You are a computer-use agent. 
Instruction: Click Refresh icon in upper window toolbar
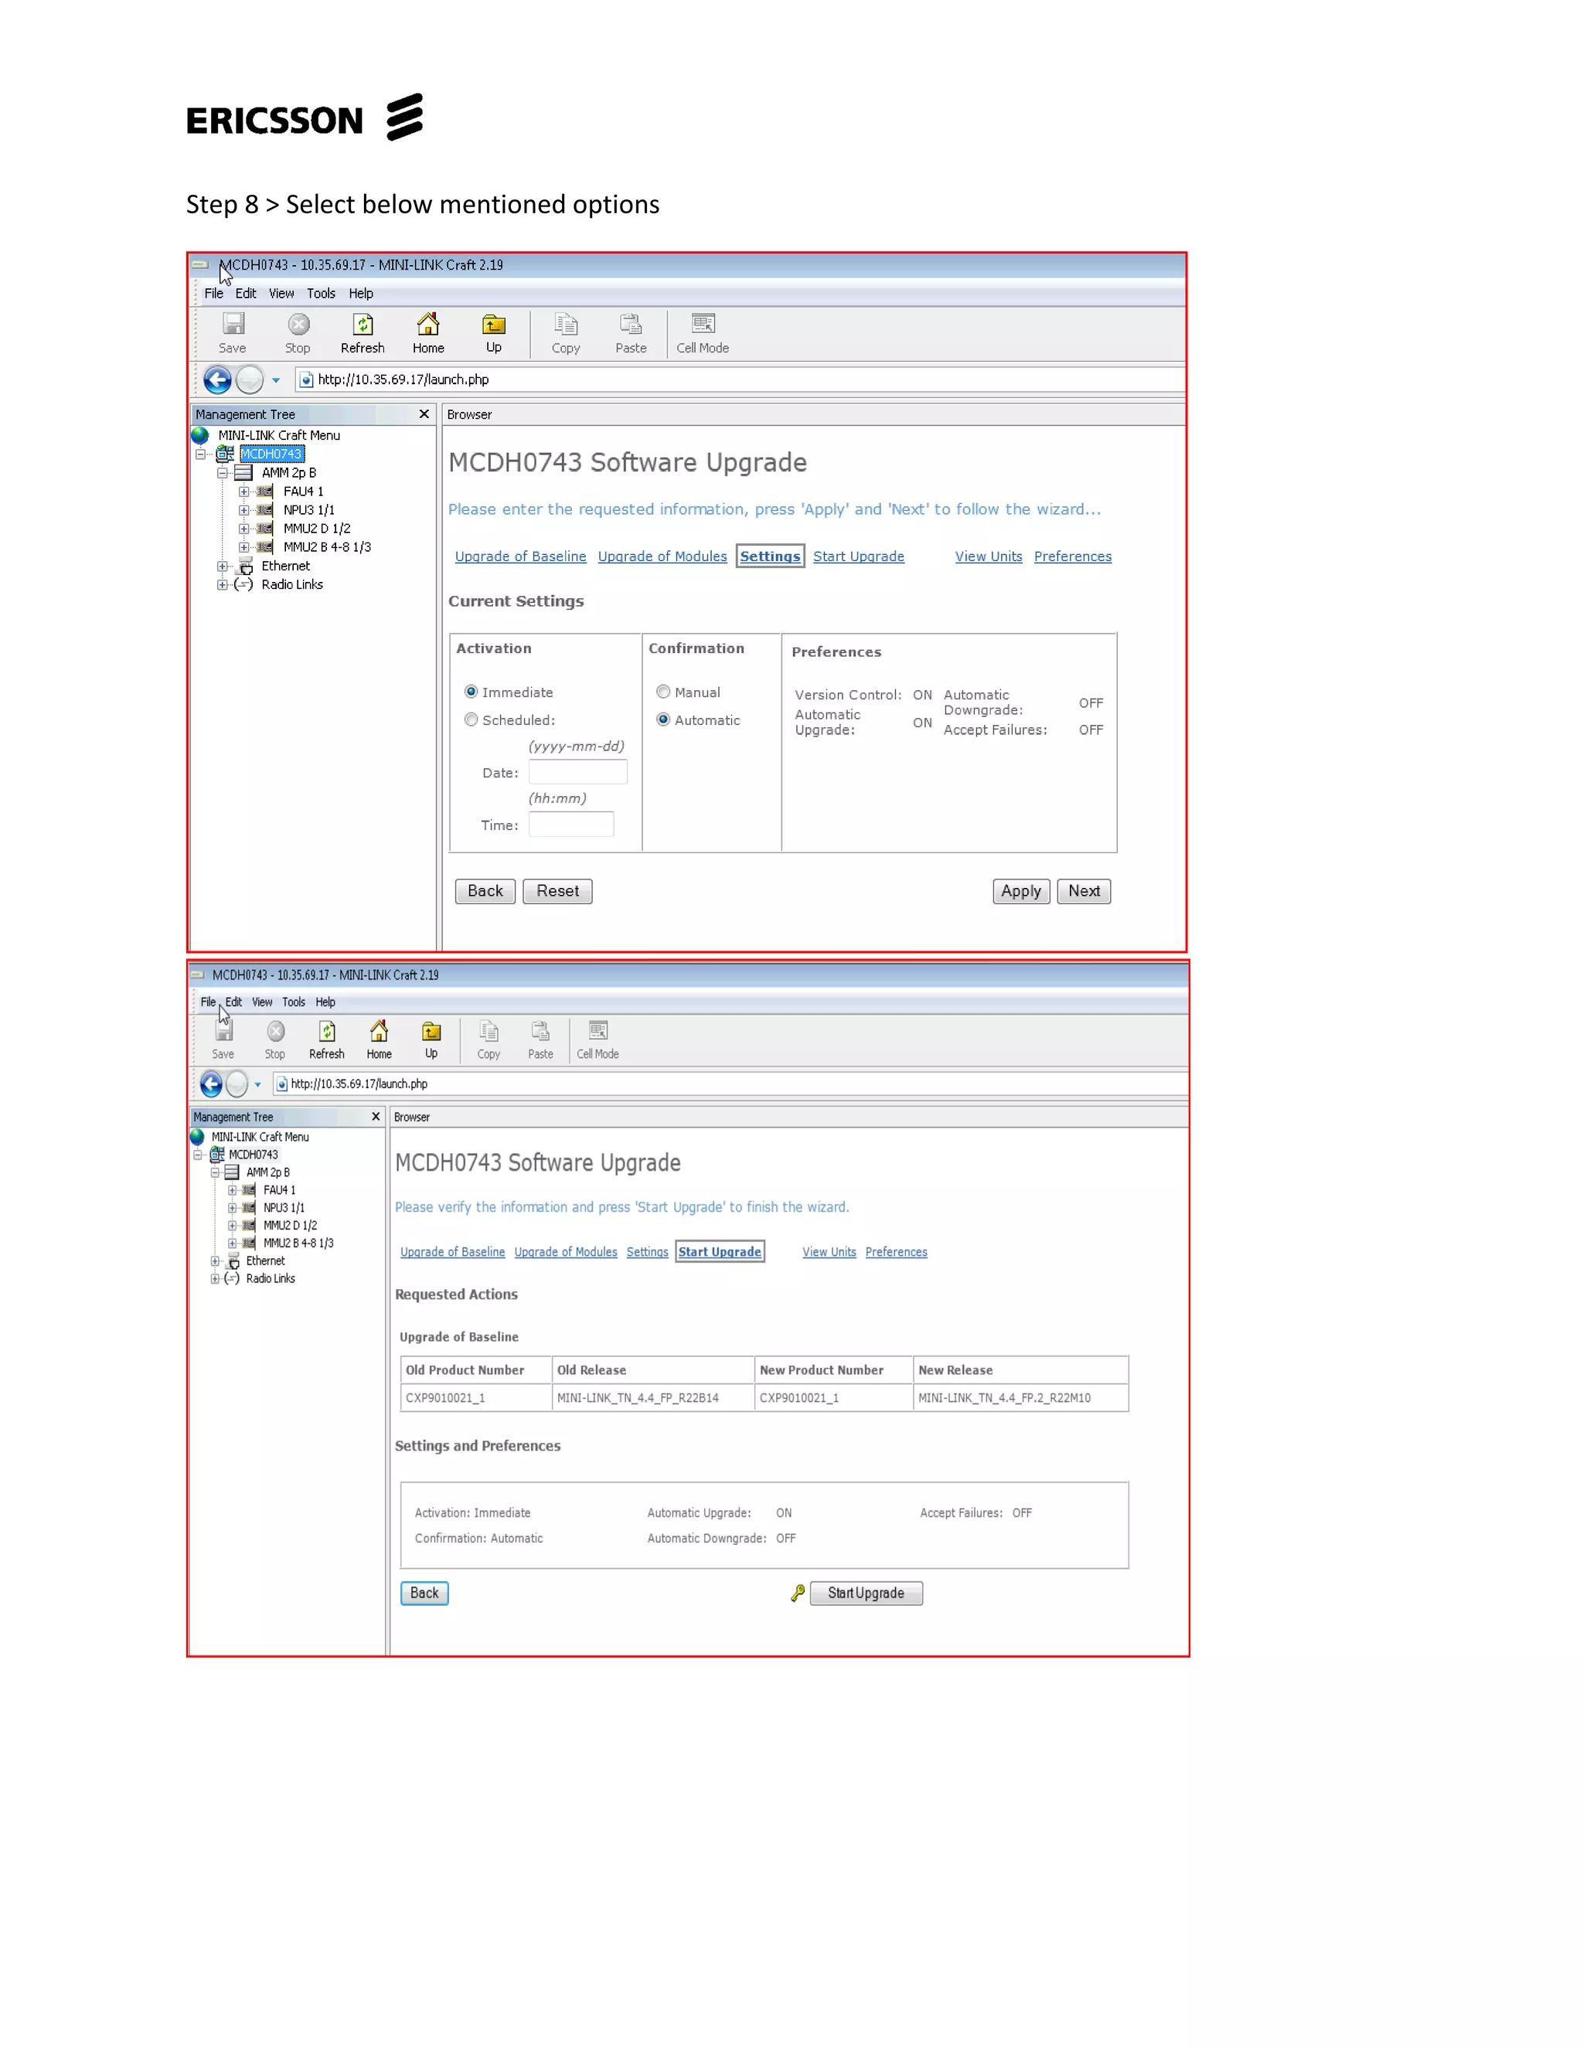pyautogui.click(x=363, y=325)
